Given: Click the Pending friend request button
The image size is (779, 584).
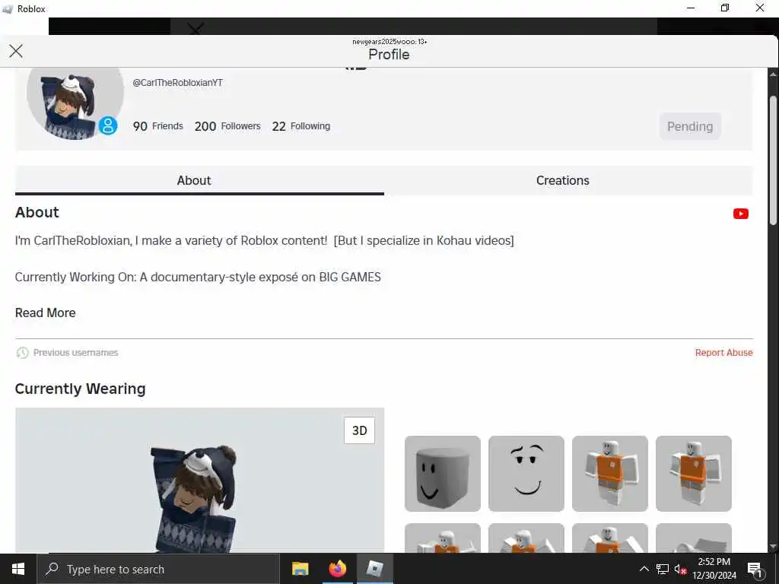Looking at the screenshot, I should point(690,127).
